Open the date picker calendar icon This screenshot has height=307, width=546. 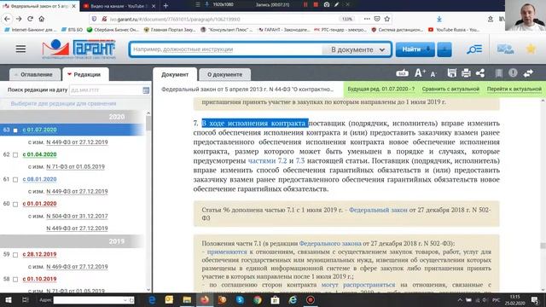tap(146, 90)
